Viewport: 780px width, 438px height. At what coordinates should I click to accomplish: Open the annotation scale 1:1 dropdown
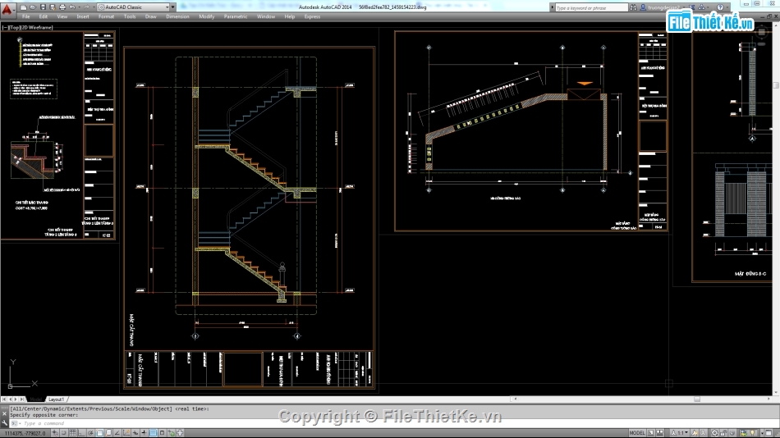[680, 433]
